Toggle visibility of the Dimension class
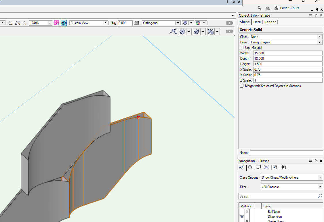The image size is (324, 222). pos(242,217)
